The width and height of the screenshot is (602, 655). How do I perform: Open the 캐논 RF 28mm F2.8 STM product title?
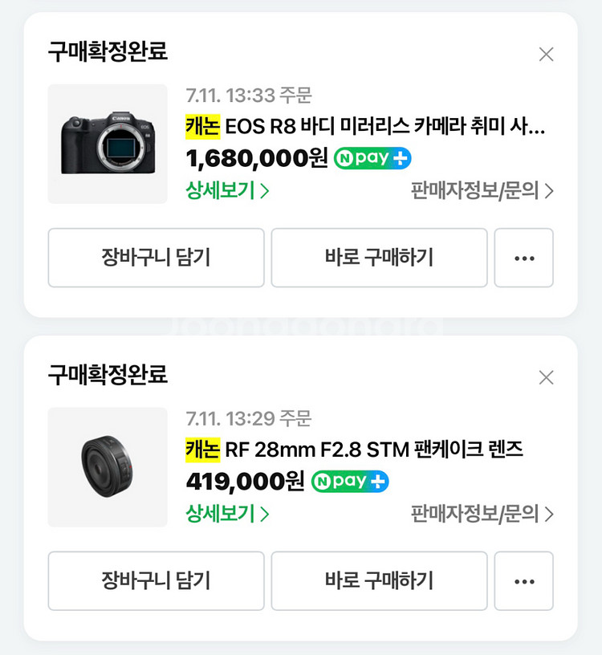tap(354, 450)
